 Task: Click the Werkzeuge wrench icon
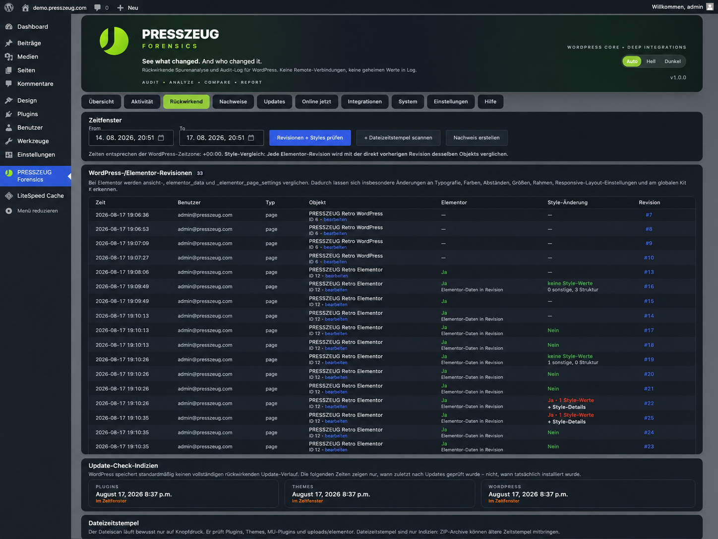point(9,141)
